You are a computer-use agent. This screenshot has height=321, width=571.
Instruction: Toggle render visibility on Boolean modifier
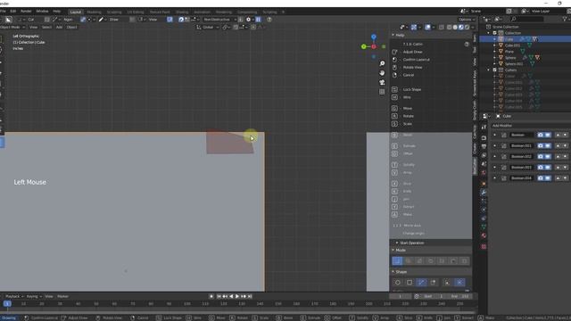coord(541,135)
